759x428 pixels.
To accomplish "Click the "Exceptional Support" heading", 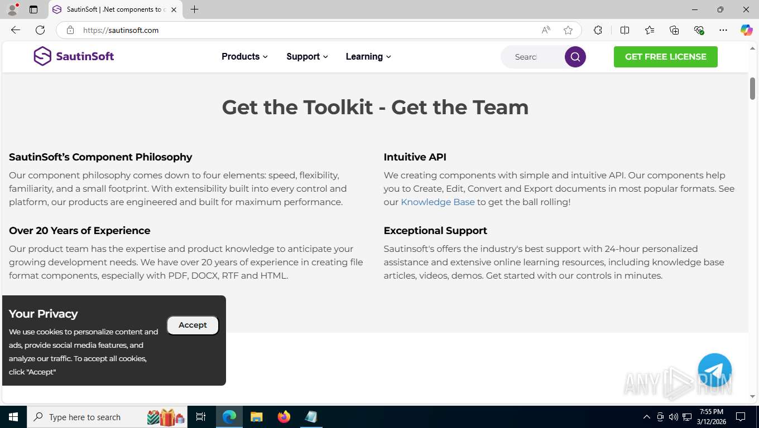I will tap(435, 231).
